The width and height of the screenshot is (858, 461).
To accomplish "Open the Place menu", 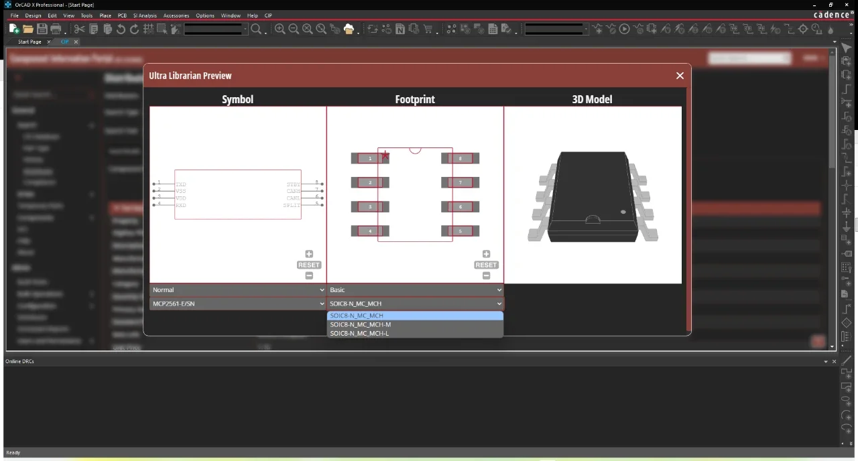I will (105, 15).
